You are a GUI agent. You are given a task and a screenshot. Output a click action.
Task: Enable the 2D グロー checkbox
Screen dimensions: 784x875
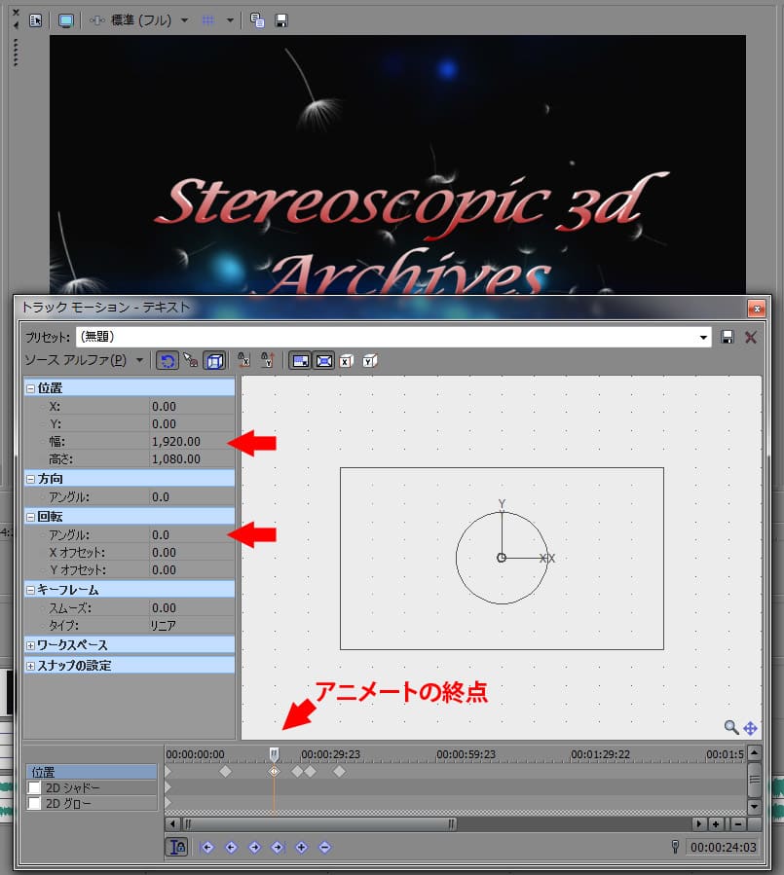(x=35, y=803)
